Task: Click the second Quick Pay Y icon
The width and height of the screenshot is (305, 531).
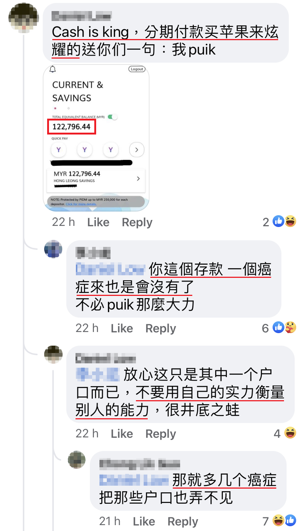Action: tap(84, 150)
